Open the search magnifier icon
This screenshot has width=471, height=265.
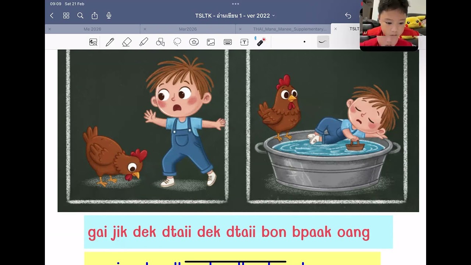[80, 15]
